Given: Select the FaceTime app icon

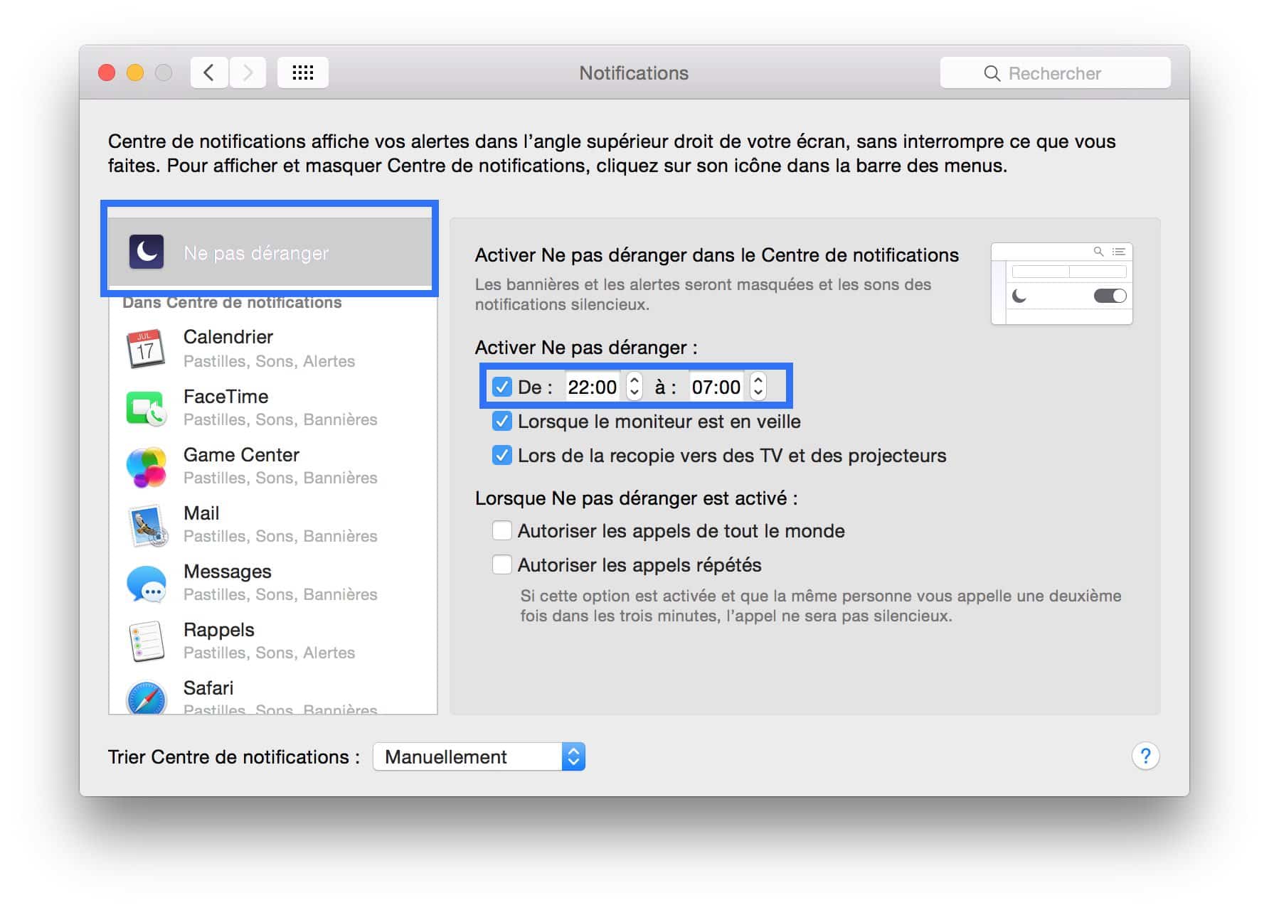Looking at the screenshot, I should pos(146,407).
